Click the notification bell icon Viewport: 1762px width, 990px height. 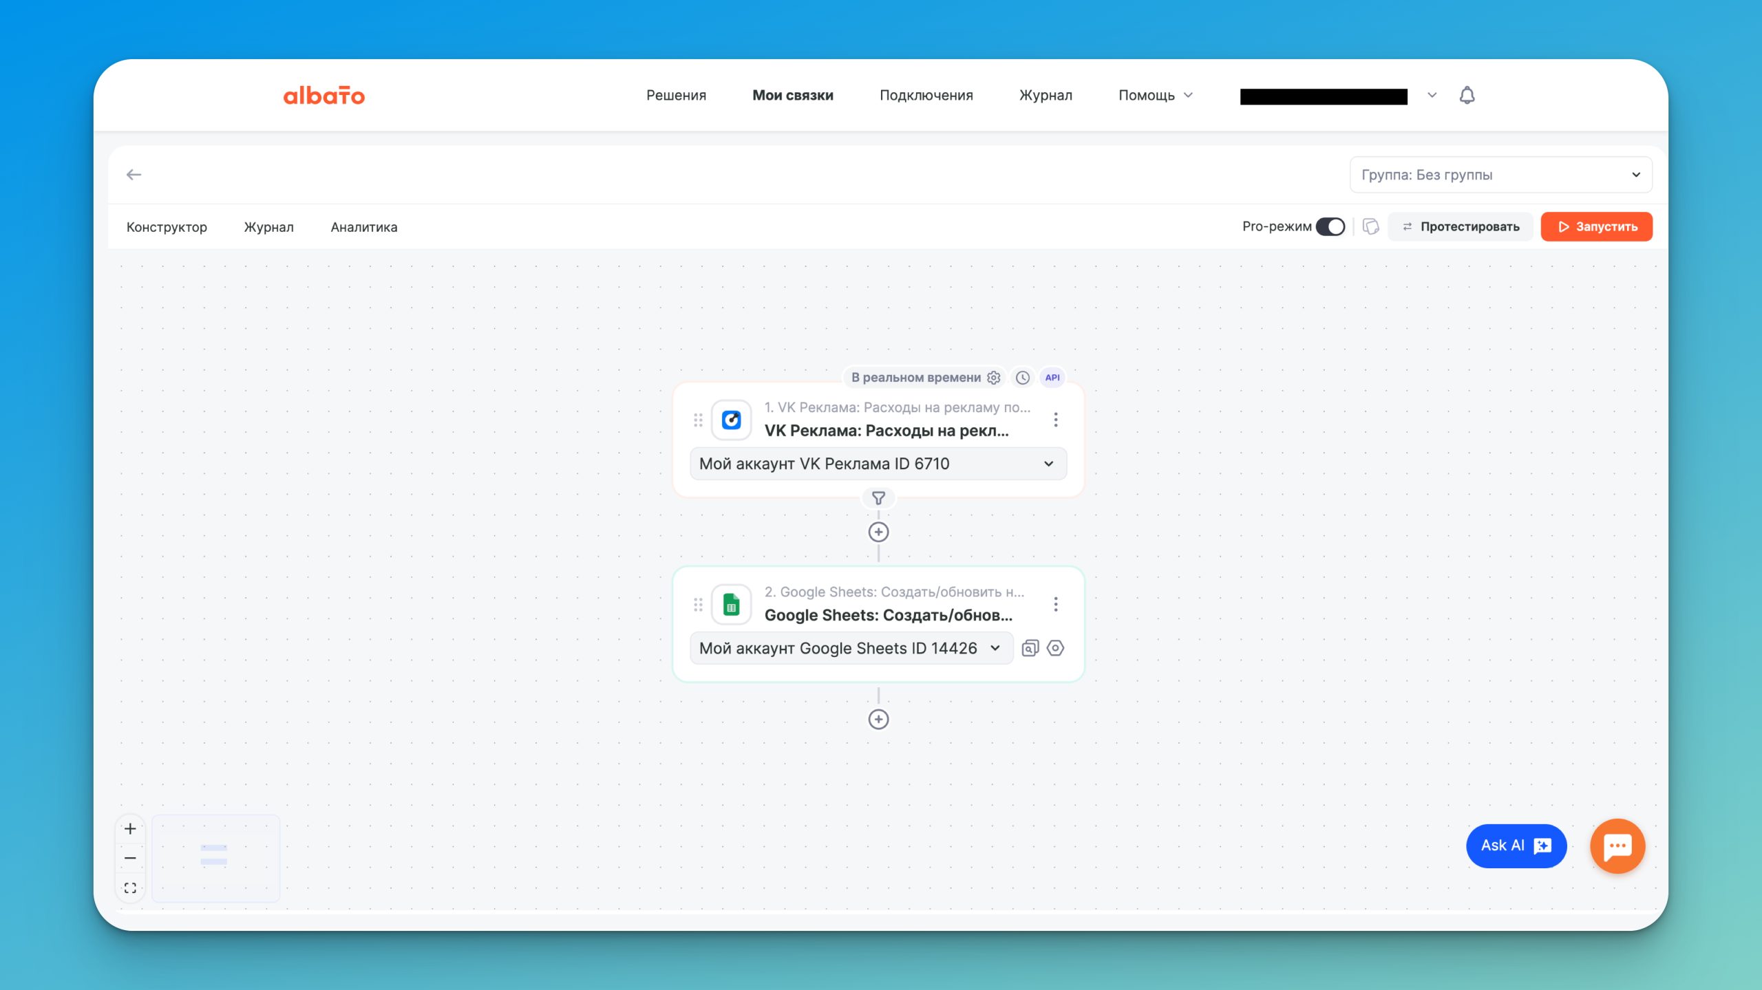[x=1467, y=95]
